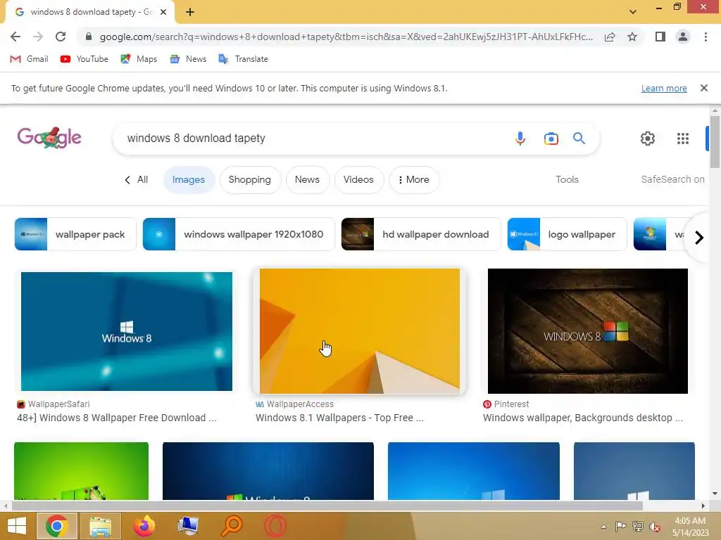Click the Learn more link
This screenshot has height=540, width=721.
pos(664,88)
